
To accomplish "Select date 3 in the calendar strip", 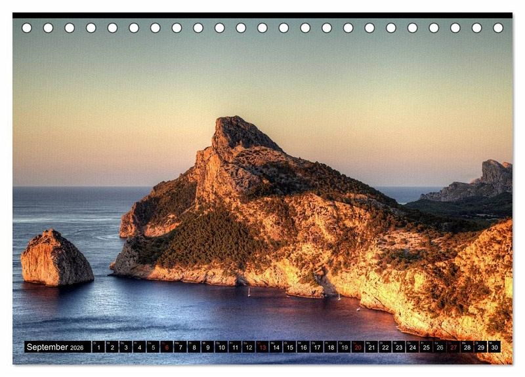I will [x=126, y=347].
